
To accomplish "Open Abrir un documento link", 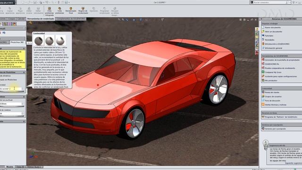I will [x=273, y=32].
